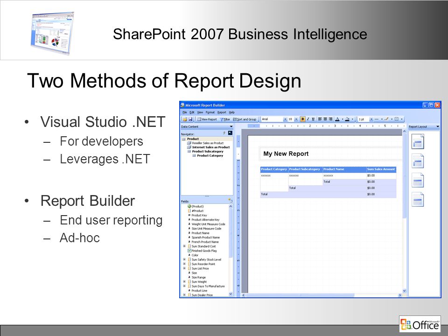Open the Format menu
The image size is (448, 336).
(210, 112)
